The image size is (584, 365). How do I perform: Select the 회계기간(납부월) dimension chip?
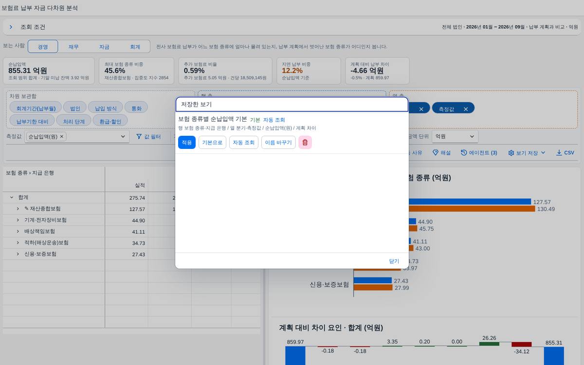tap(36, 108)
